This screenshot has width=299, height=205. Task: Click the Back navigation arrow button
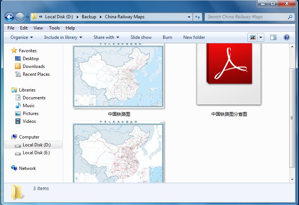point(9,17)
